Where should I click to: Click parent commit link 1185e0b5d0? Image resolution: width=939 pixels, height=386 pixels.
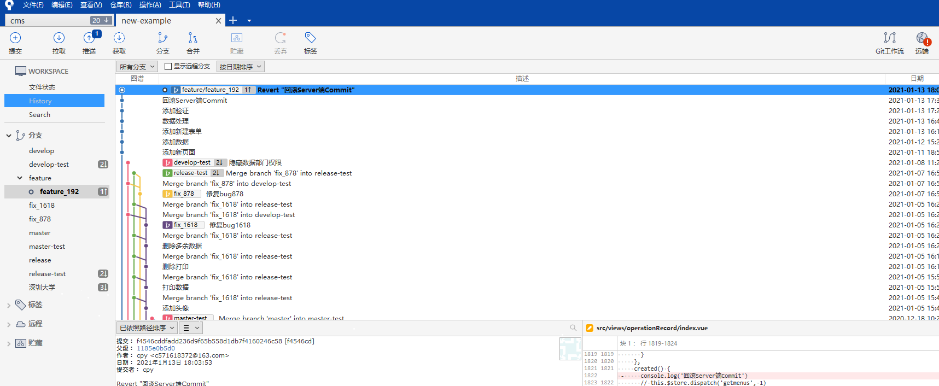point(156,348)
